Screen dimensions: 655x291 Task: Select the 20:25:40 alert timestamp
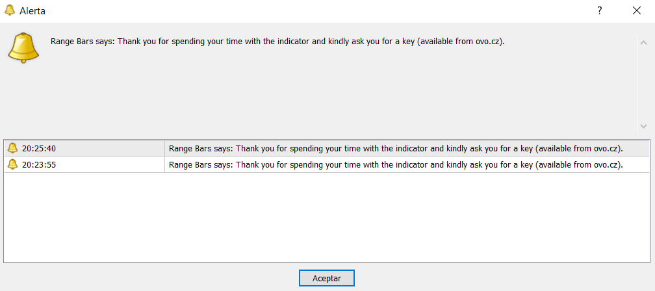click(39, 148)
